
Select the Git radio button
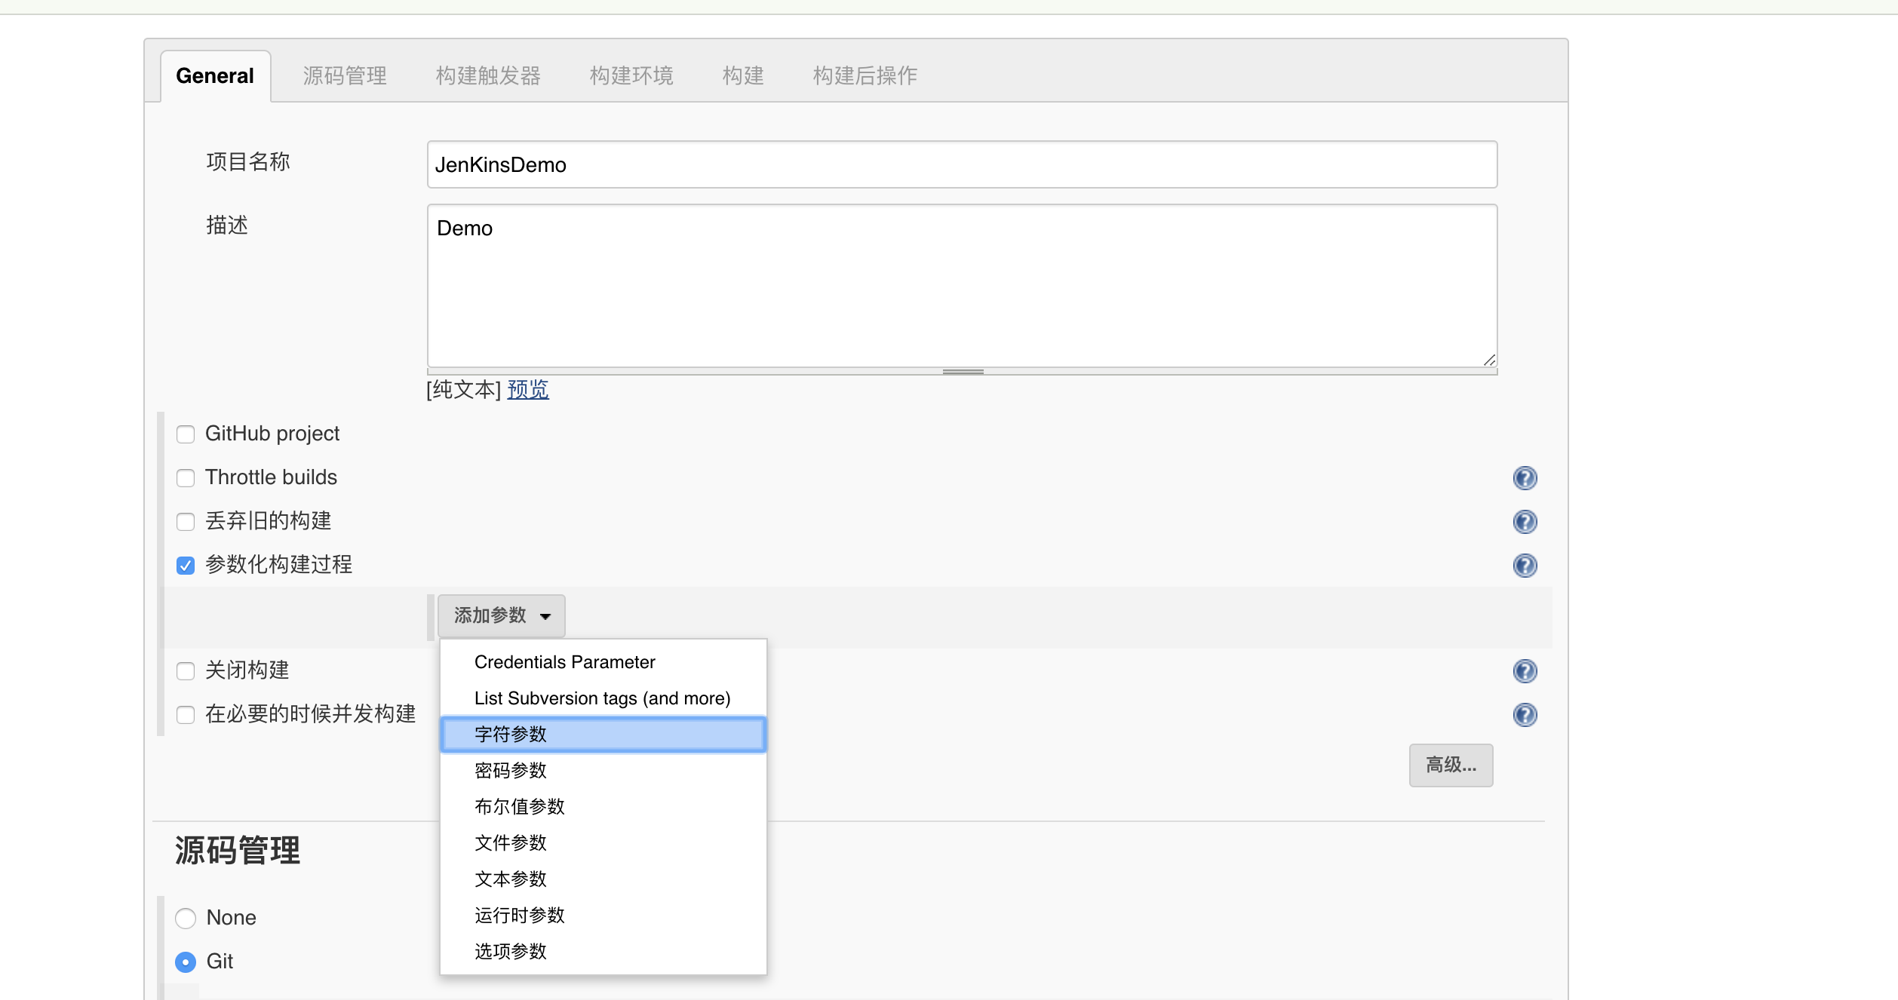pyautogui.click(x=186, y=962)
